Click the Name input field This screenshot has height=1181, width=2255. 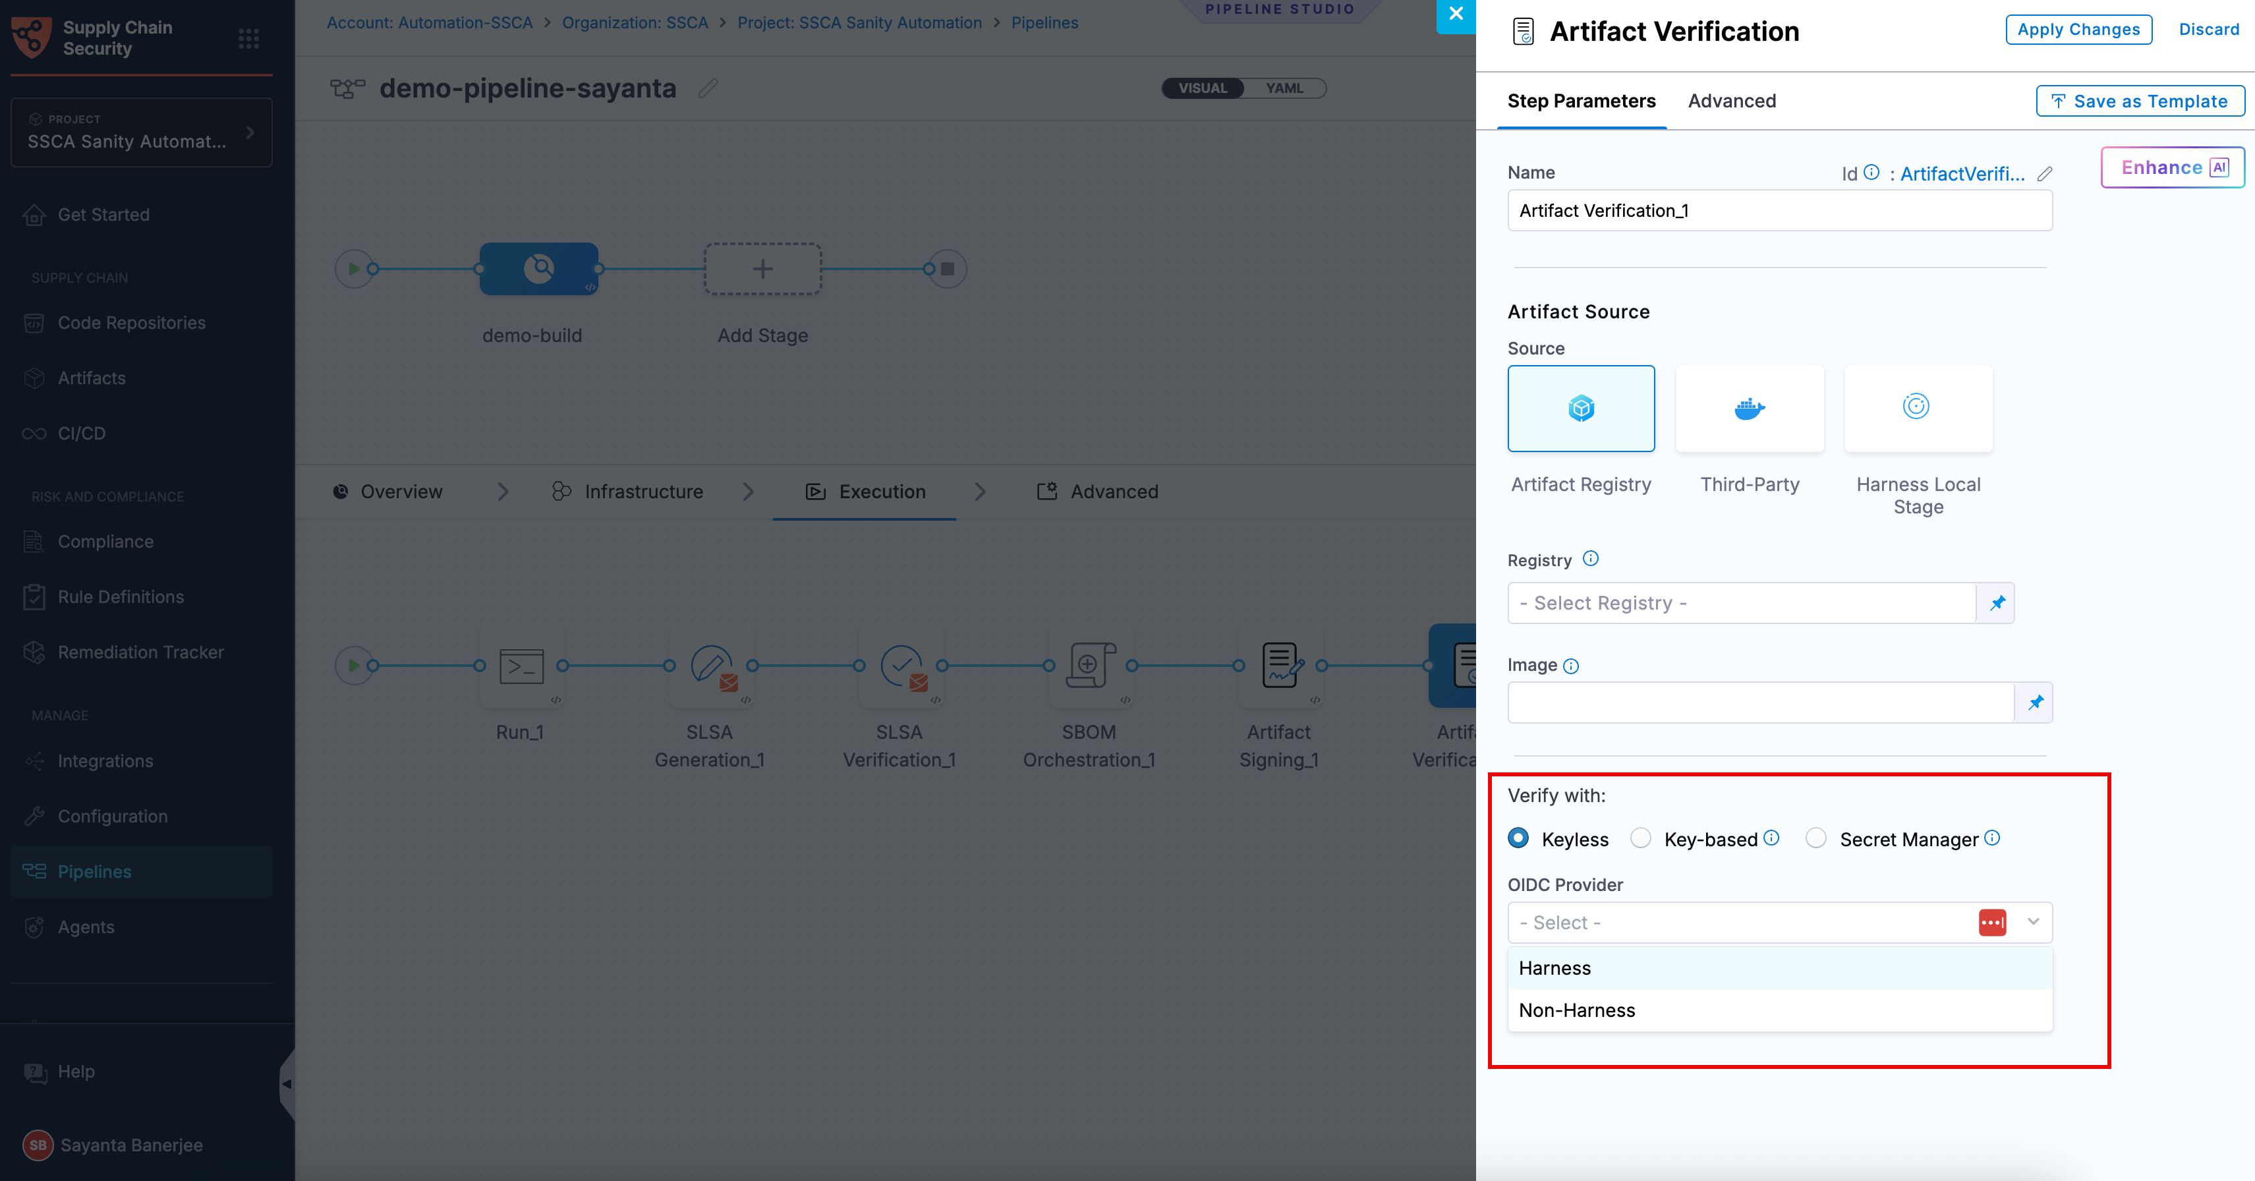(1780, 211)
